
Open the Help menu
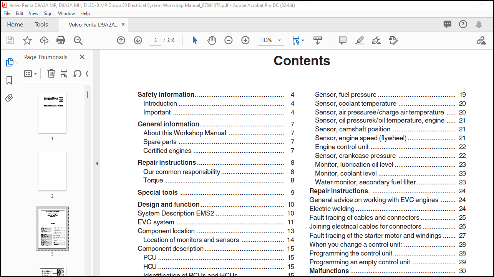(85, 13)
